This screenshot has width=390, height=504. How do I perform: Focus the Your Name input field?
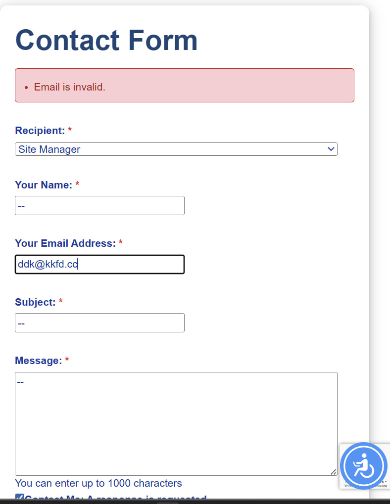pyautogui.click(x=99, y=205)
